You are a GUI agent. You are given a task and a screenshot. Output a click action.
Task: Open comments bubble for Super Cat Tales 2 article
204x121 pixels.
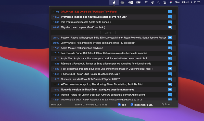pos(170,53)
